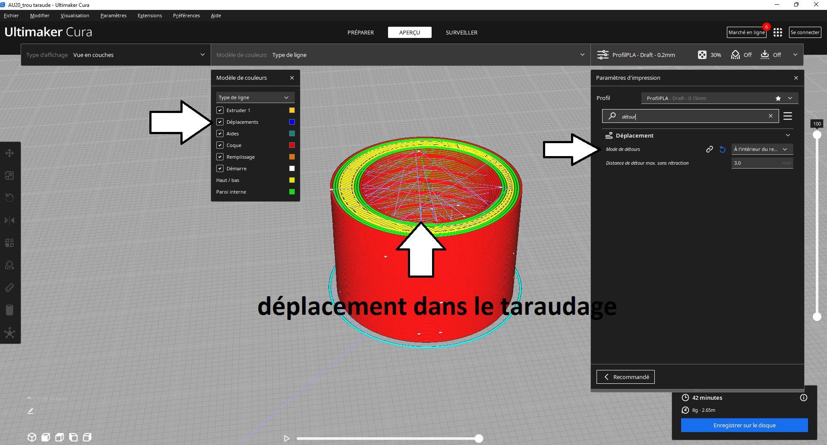Viewport: 827px width, 445px height.
Task: Click the support Off icon
Action: tap(735, 55)
